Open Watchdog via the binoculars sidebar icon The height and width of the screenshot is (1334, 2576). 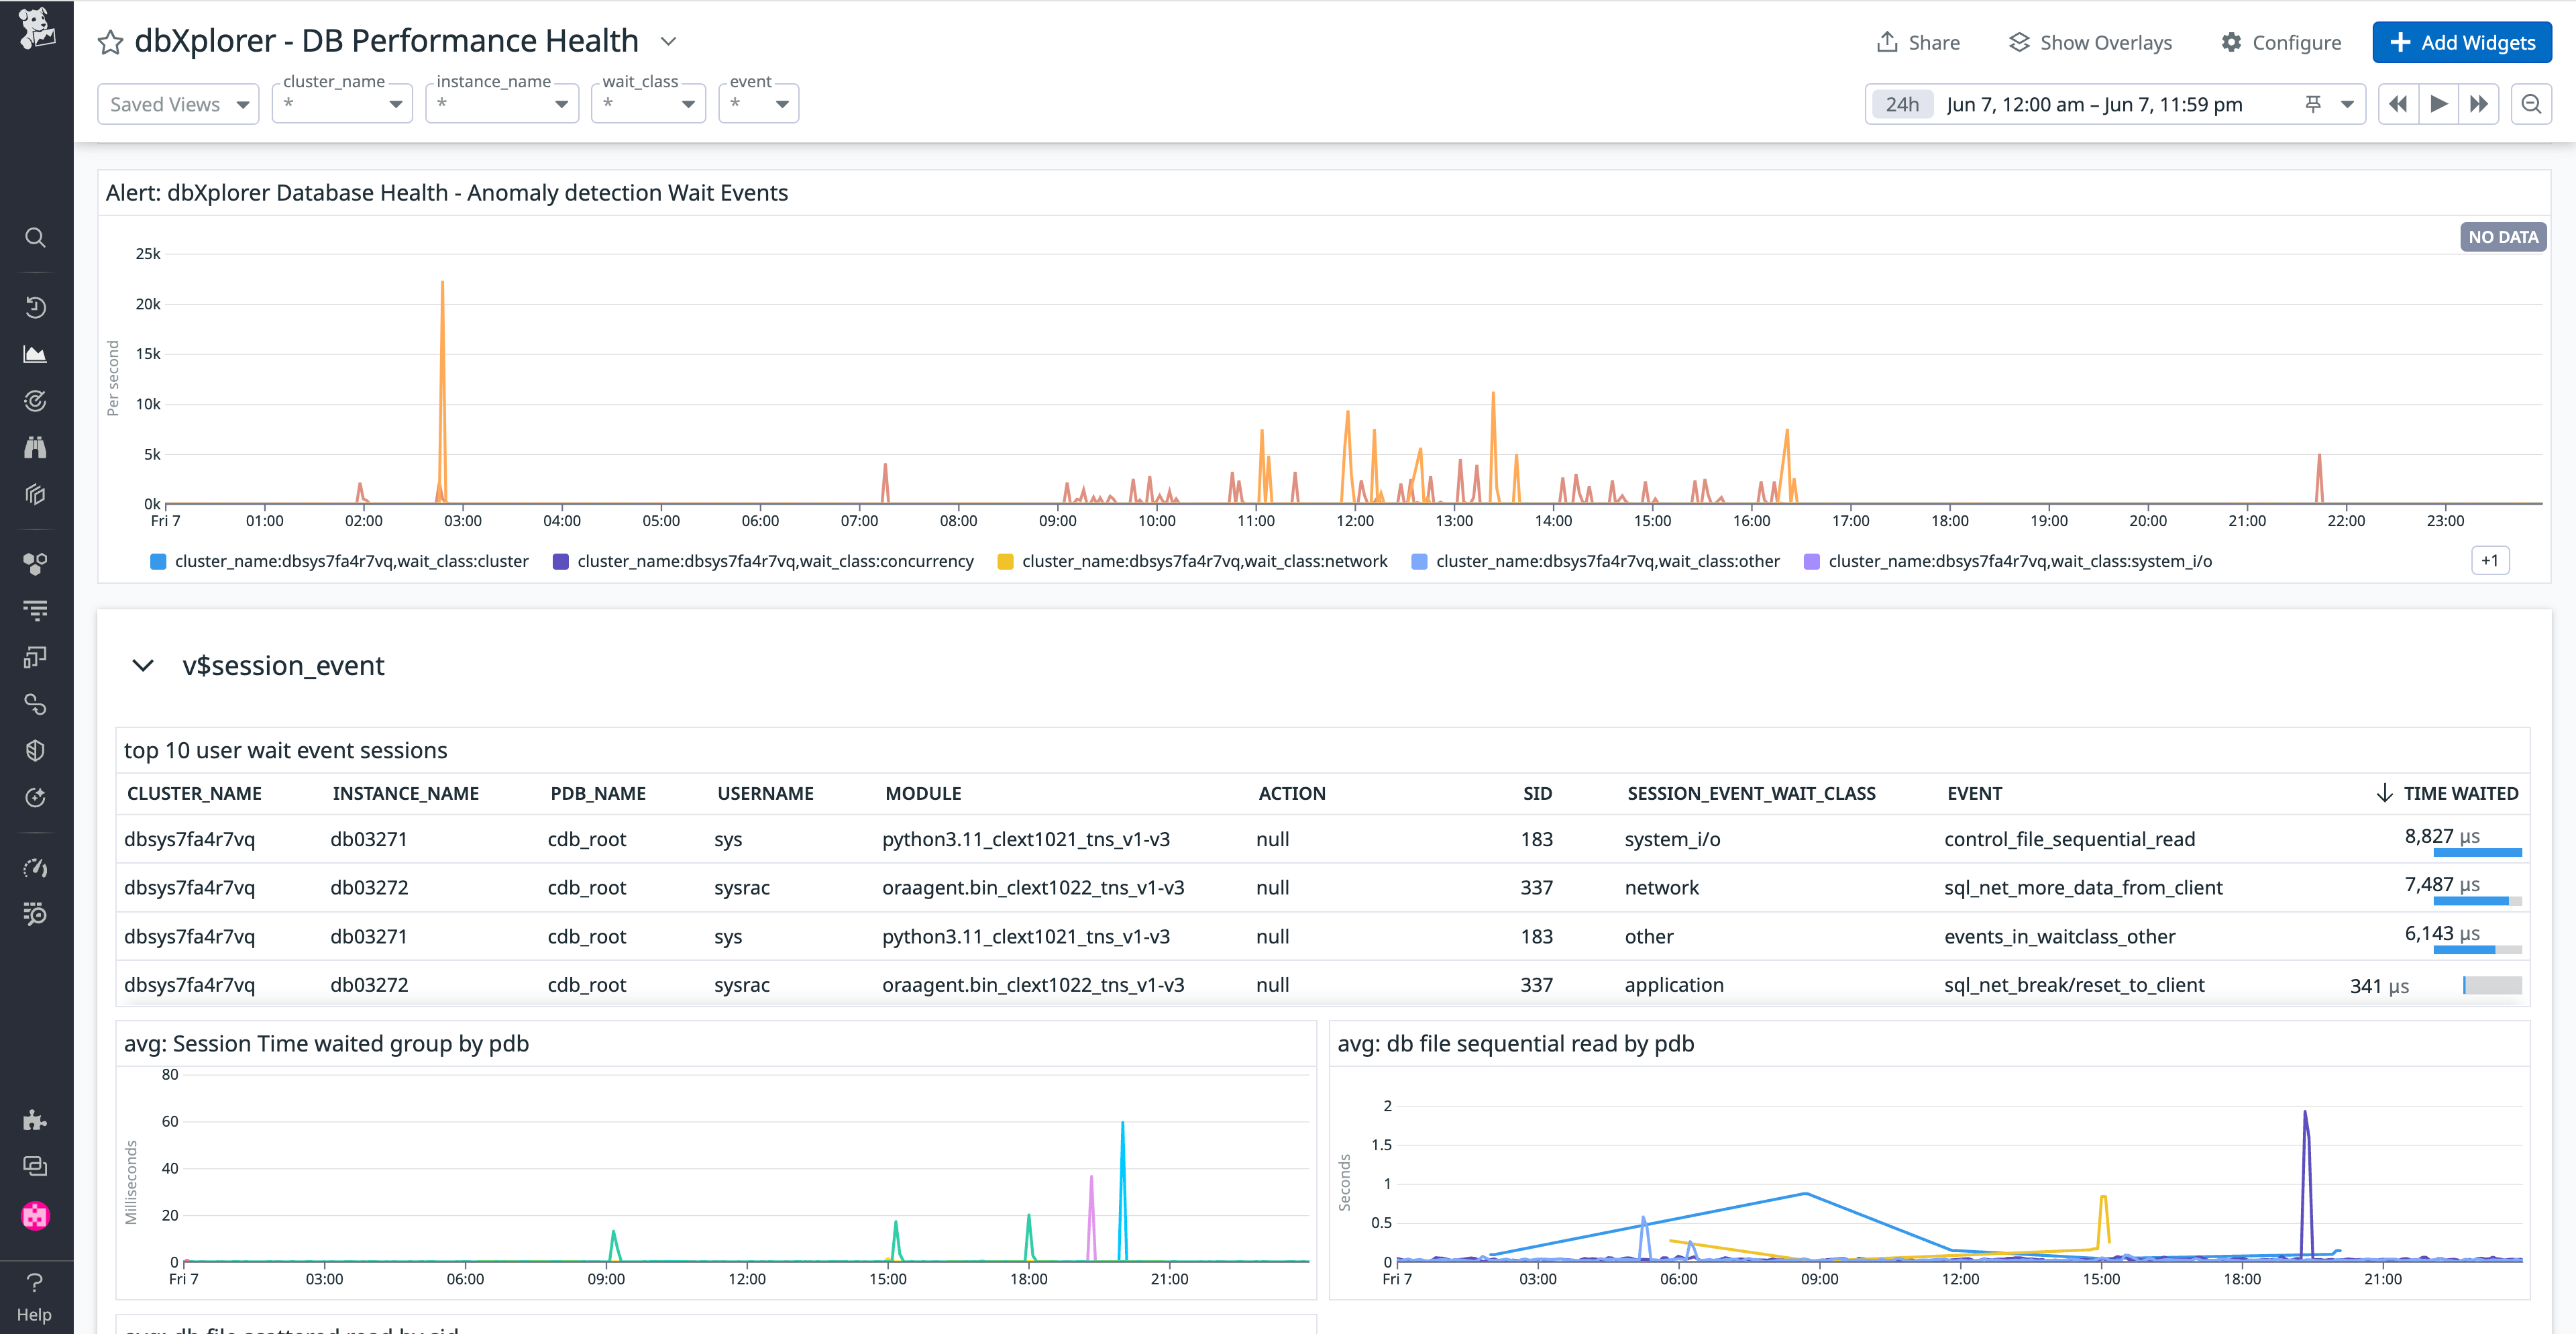tap(36, 447)
